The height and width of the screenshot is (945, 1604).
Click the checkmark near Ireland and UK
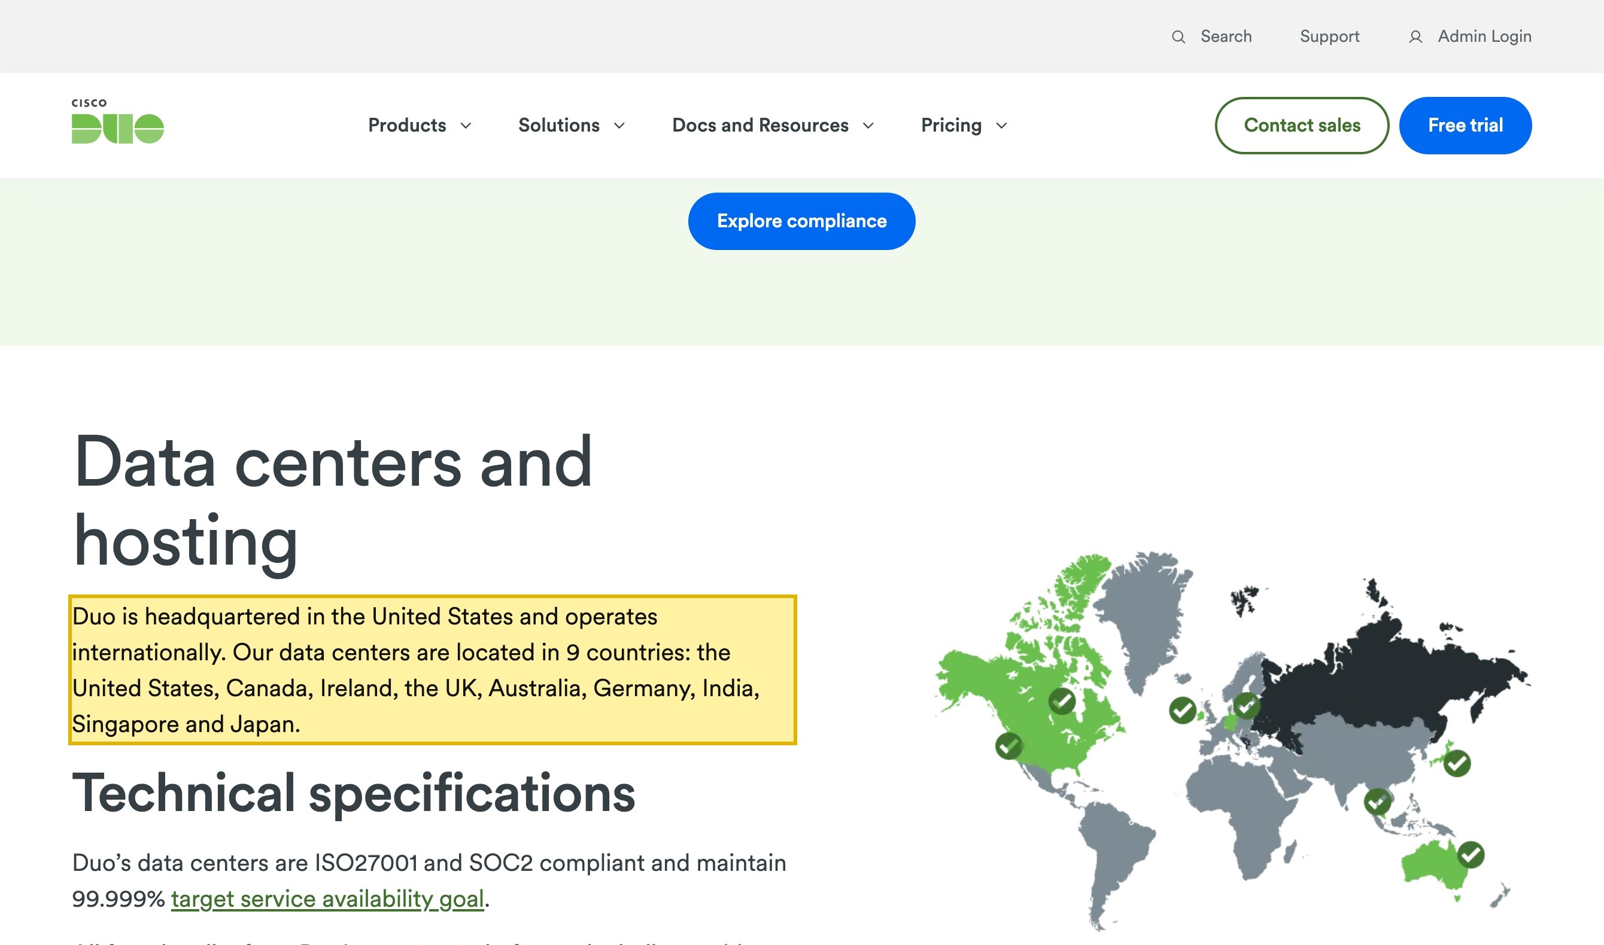pyautogui.click(x=1182, y=710)
